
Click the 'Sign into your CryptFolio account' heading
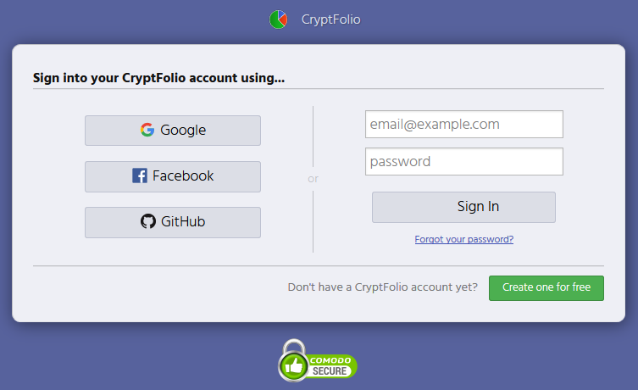(x=158, y=78)
